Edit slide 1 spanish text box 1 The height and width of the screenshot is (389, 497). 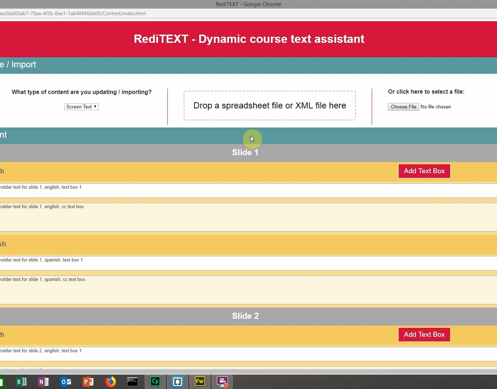tap(248, 263)
